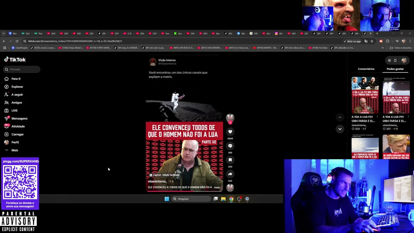Go to next video arrow

340,129
